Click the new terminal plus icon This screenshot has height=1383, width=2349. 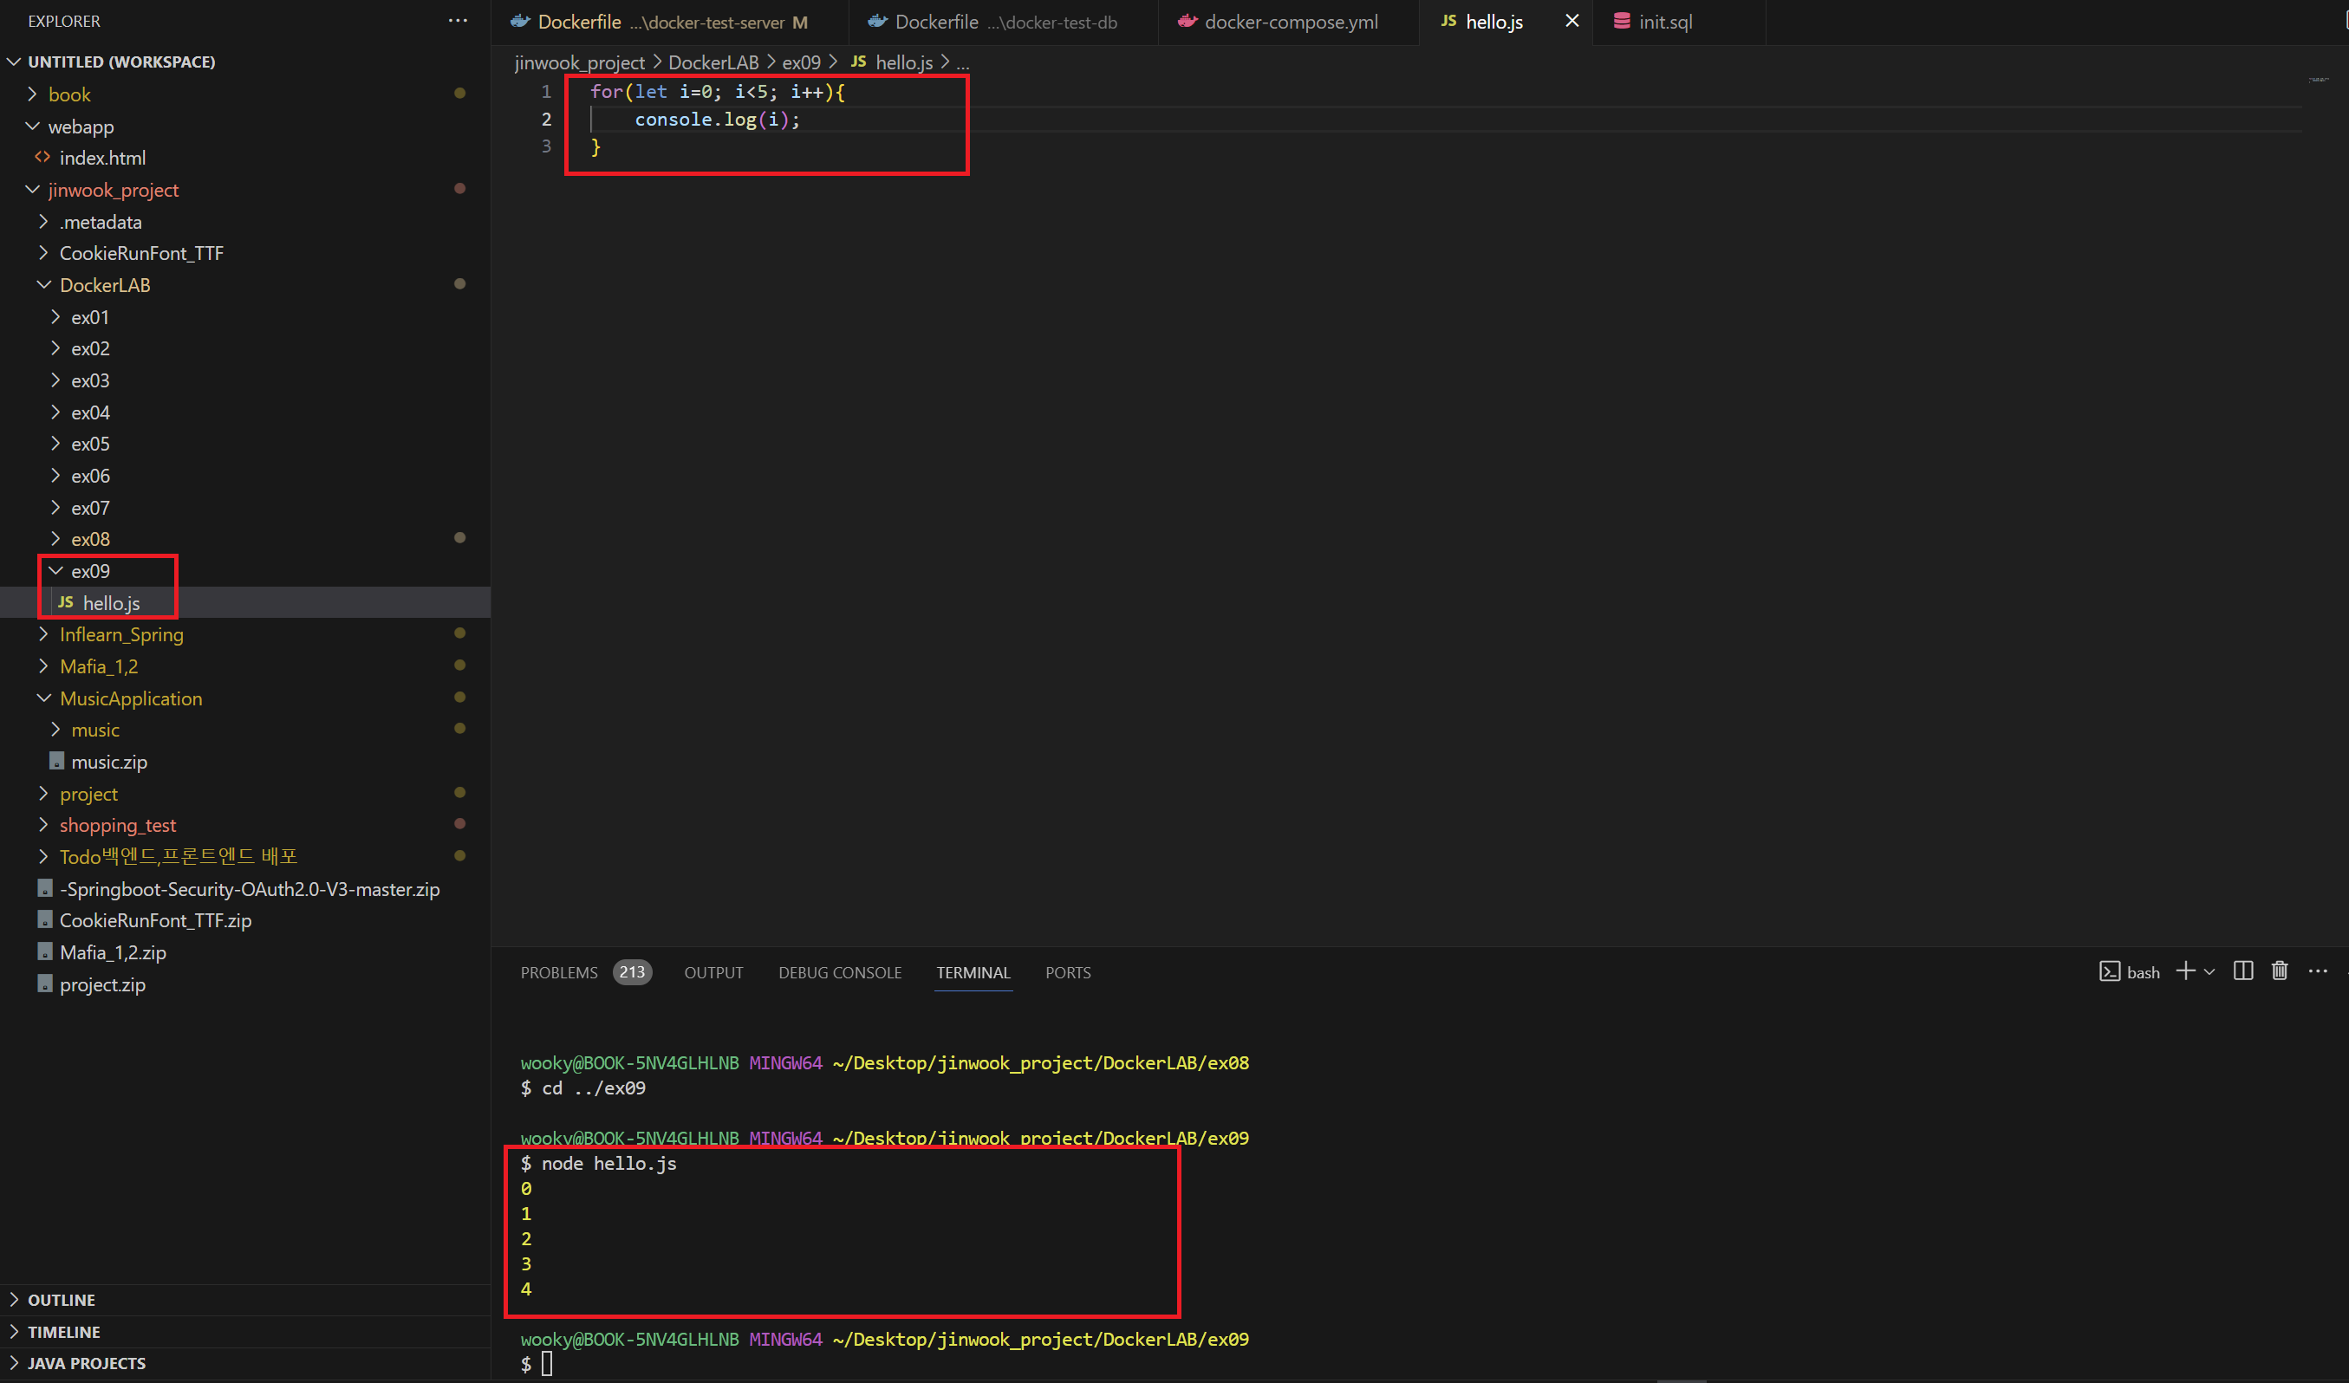click(2184, 971)
